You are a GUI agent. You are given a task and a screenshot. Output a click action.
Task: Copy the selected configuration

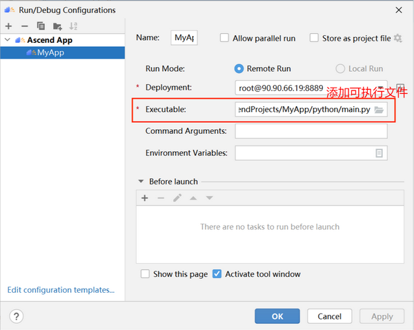pyautogui.click(x=41, y=26)
